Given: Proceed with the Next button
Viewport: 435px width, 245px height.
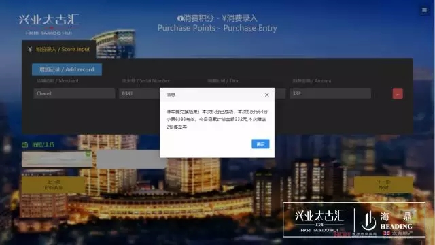Looking at the screenshot, I should point(383,184).
